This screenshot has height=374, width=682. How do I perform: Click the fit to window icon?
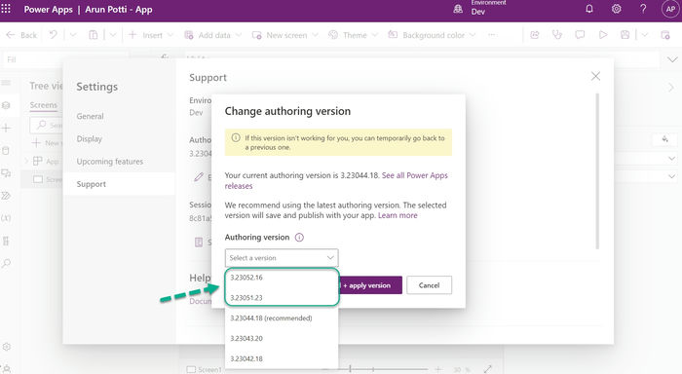click(487, 369)
